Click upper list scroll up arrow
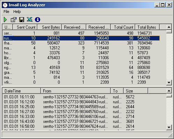The image size is (174, 139). coord(169,27)
